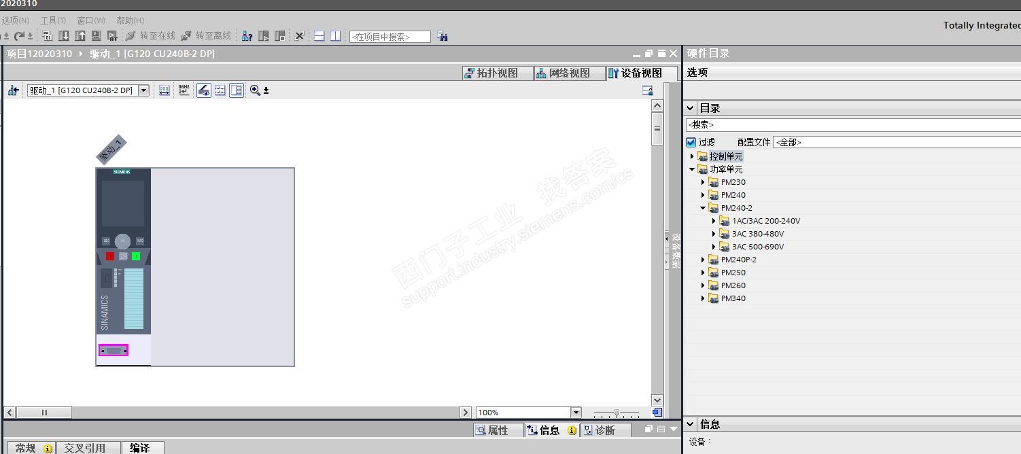Click the upload from device icon
The height and width of the screenshot is (454, 1021).
80,36
